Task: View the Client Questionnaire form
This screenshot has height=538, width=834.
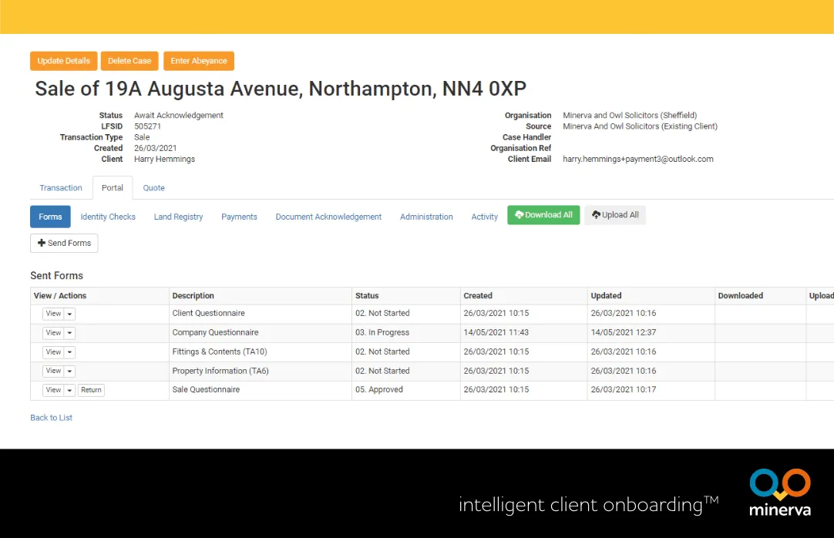Action: coord(53,314)
